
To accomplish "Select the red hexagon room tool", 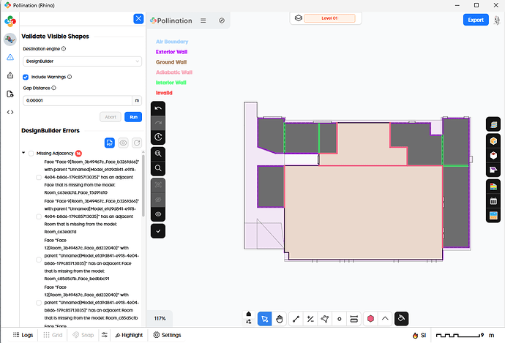I will (370, 319).
